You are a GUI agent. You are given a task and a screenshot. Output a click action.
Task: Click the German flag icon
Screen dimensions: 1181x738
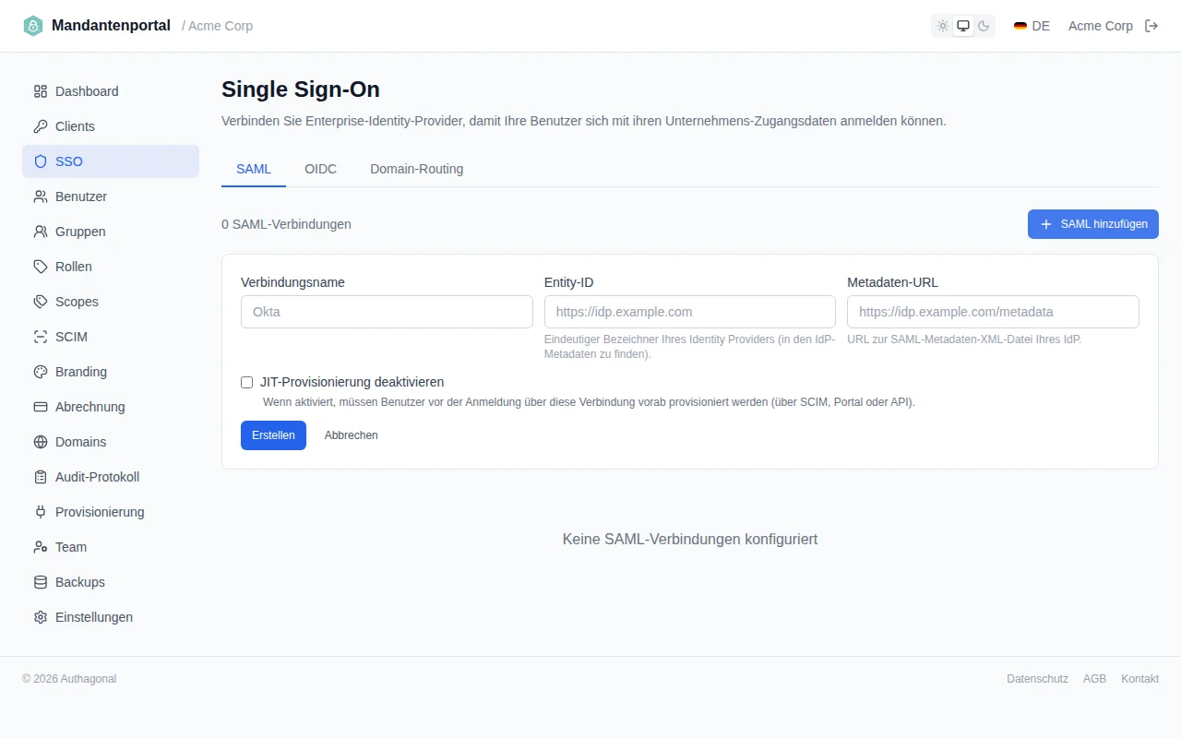pos(1020,26)
